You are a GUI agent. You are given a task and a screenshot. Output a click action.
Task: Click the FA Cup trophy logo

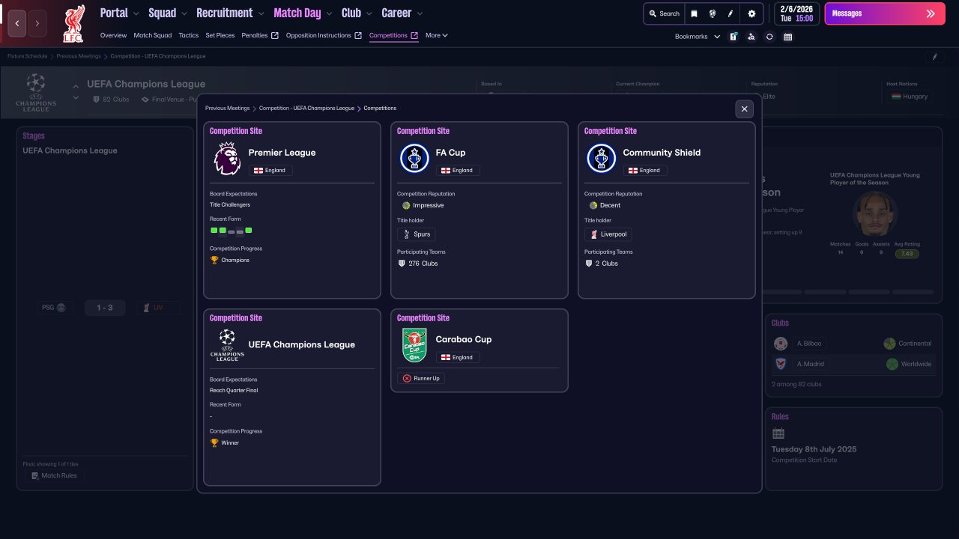414,158
